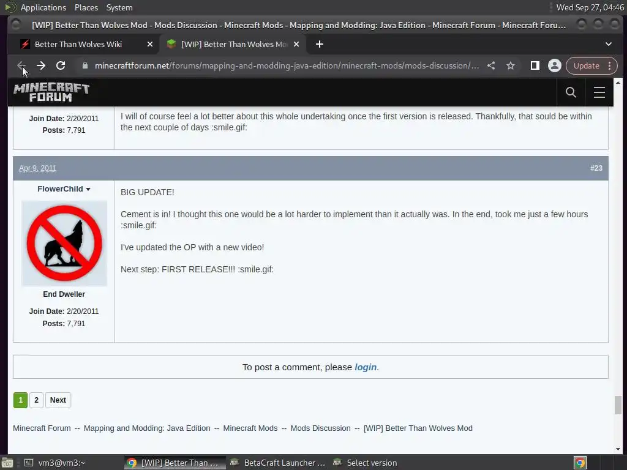Open the Applications menu

pos(43,7)
